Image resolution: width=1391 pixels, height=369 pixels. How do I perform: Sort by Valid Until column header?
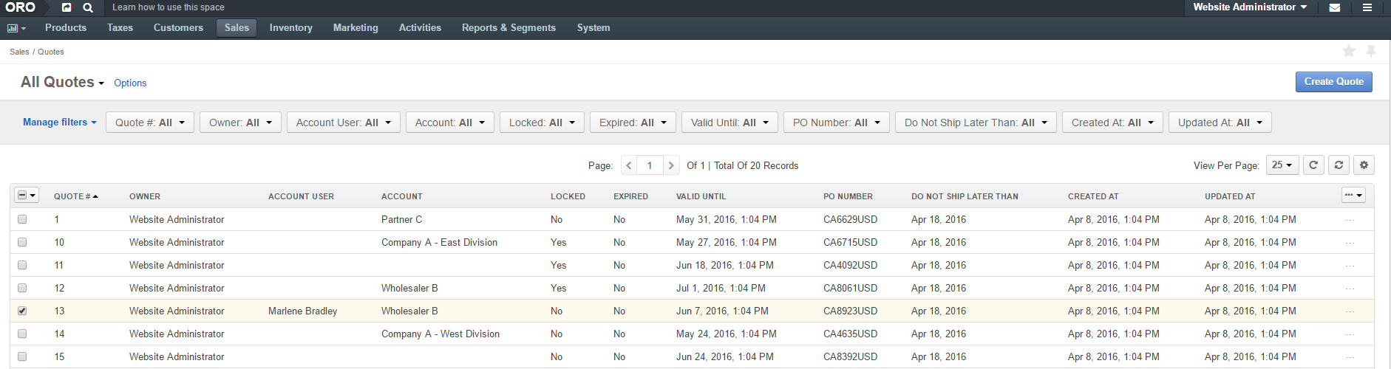pos(701,196)
